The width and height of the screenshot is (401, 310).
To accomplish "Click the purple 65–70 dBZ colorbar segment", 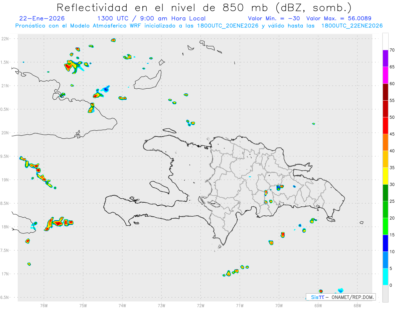I will (385, 59).
